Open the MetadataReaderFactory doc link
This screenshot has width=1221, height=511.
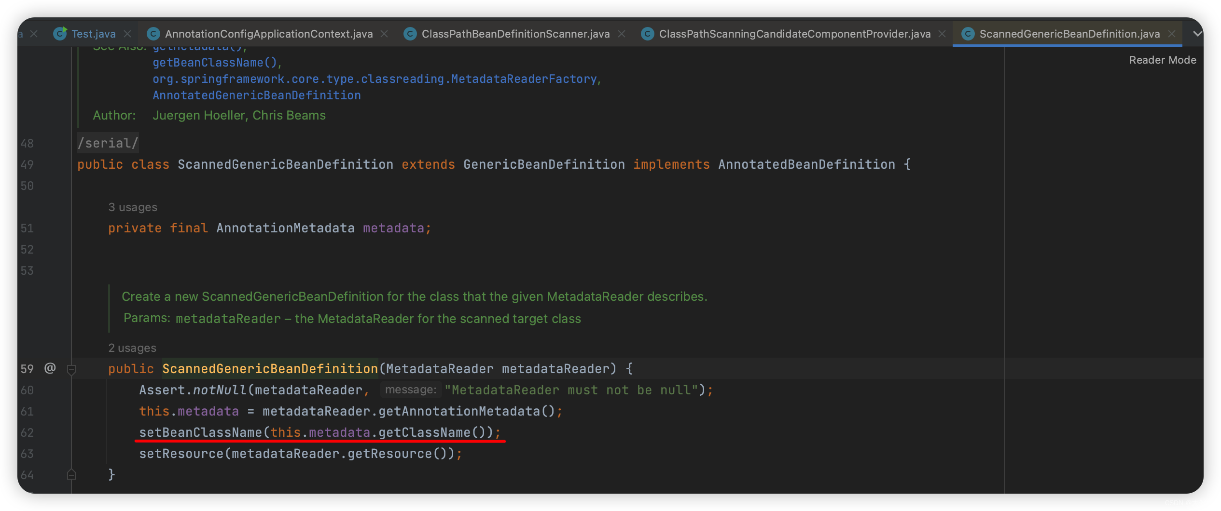[375, 79]
